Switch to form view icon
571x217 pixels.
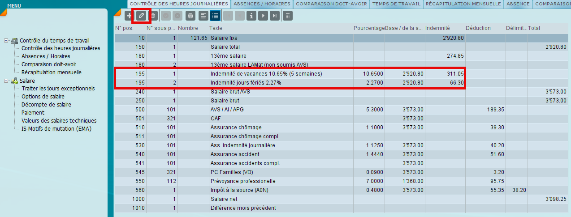(203, 16)
